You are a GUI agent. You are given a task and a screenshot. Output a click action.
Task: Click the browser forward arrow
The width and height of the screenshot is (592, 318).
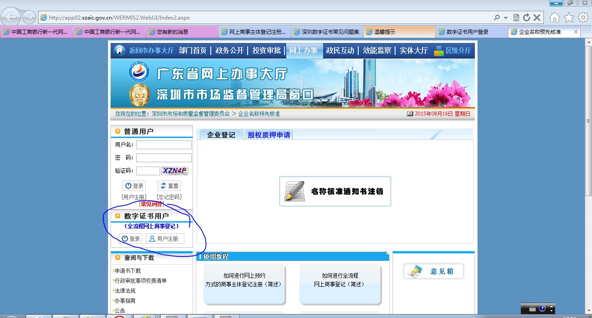coord(29,17)
